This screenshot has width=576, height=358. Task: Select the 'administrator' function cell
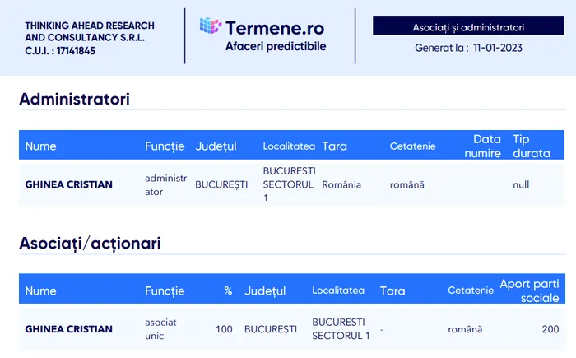(165, 185)
